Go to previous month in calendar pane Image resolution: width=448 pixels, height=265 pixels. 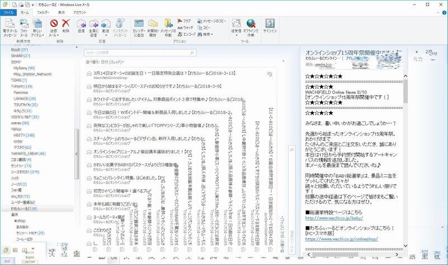(416, 52)
